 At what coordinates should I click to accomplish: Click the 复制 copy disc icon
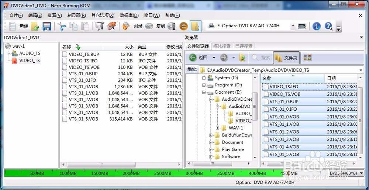(149, 26)
